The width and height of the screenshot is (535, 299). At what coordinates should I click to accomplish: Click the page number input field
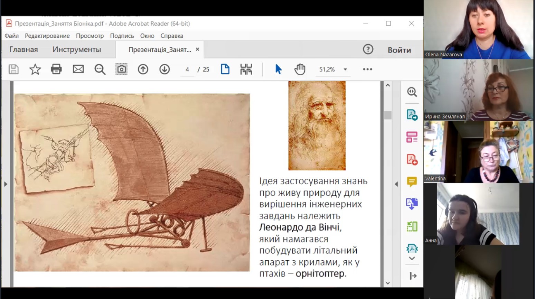click(x=187, y=69)
